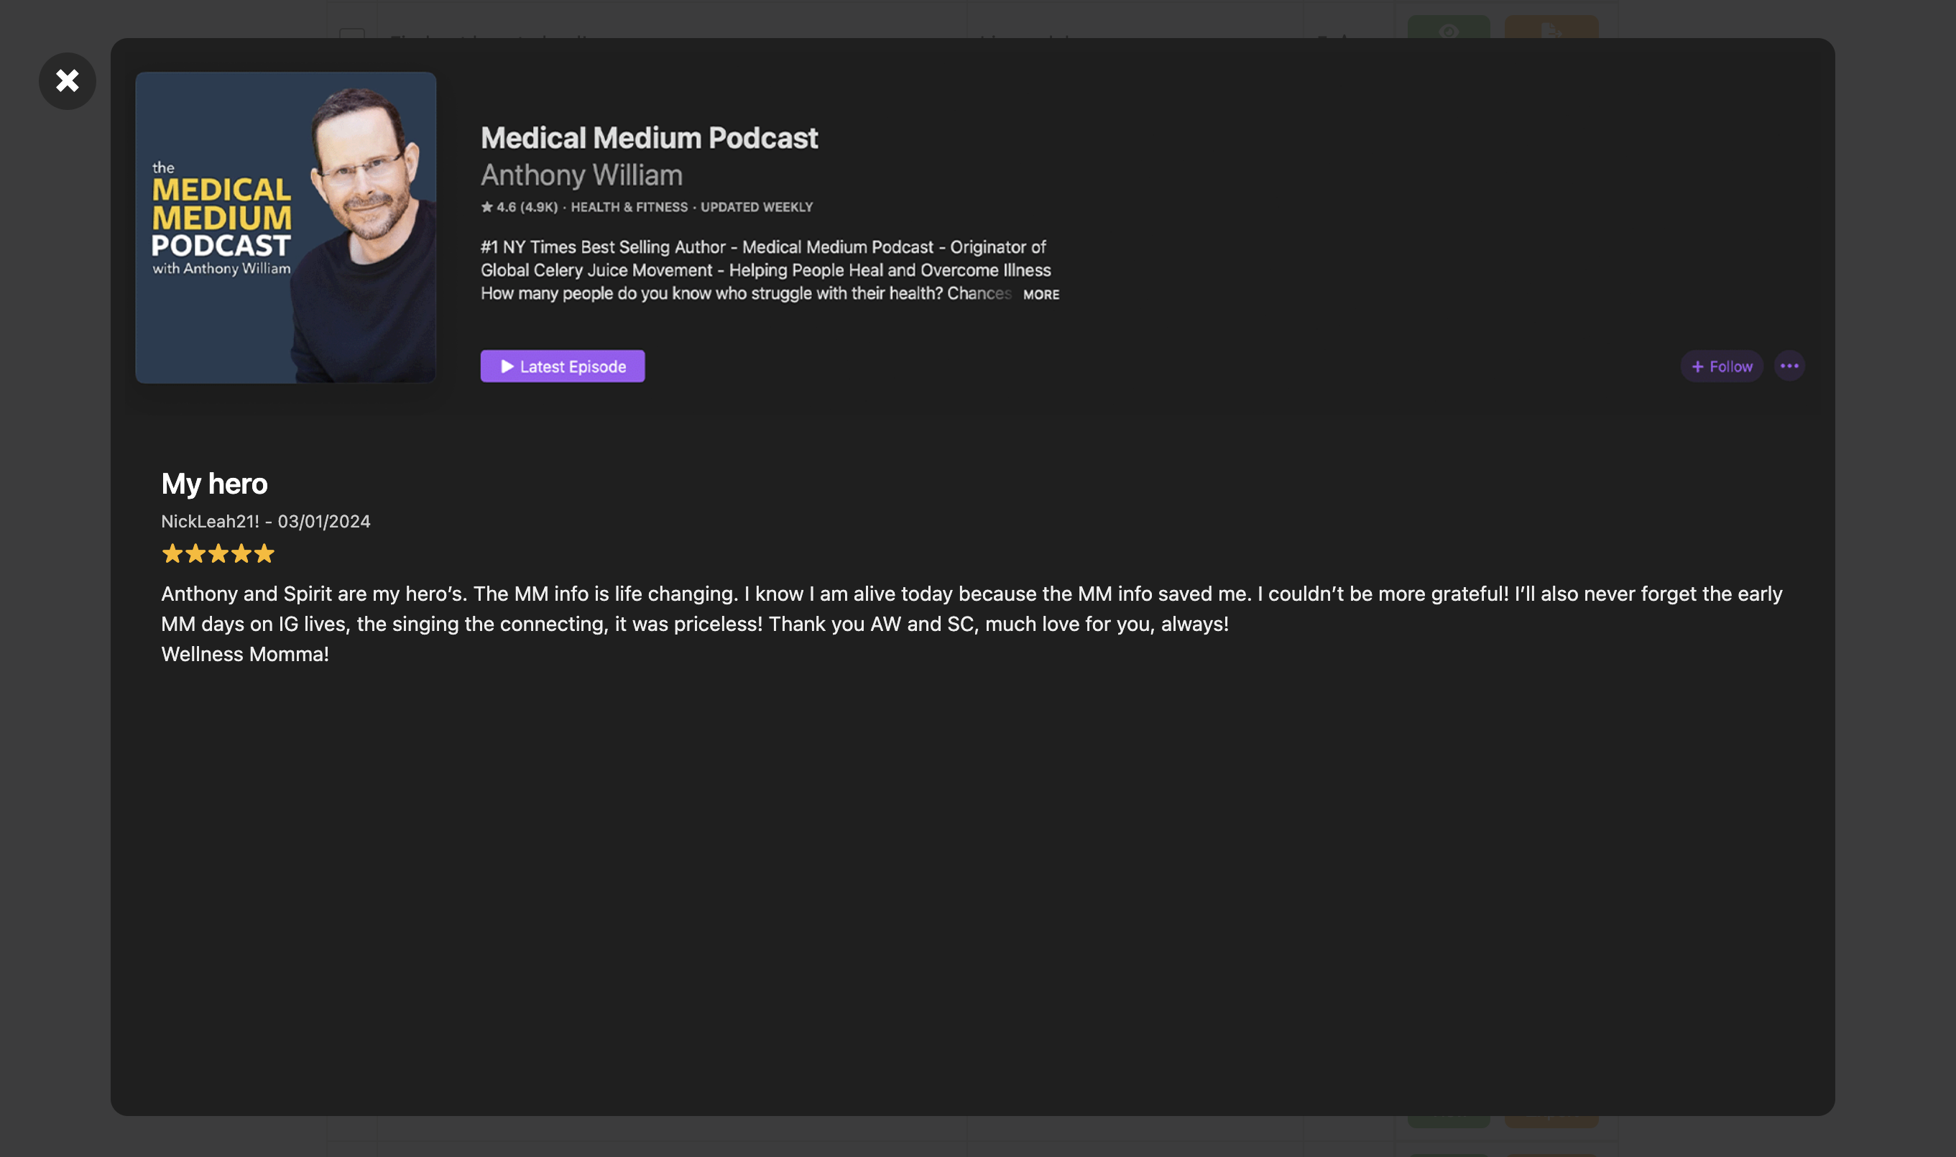The height and width of the screenshot is (1157, 1956).
Task: Open the green eye button in background window
Action: pos(1449,27)
